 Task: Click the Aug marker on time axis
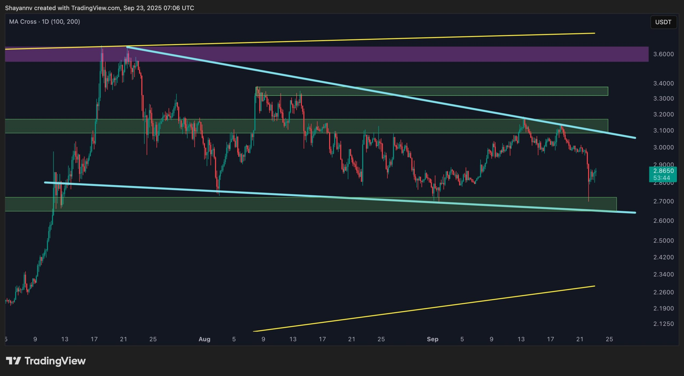204,339
